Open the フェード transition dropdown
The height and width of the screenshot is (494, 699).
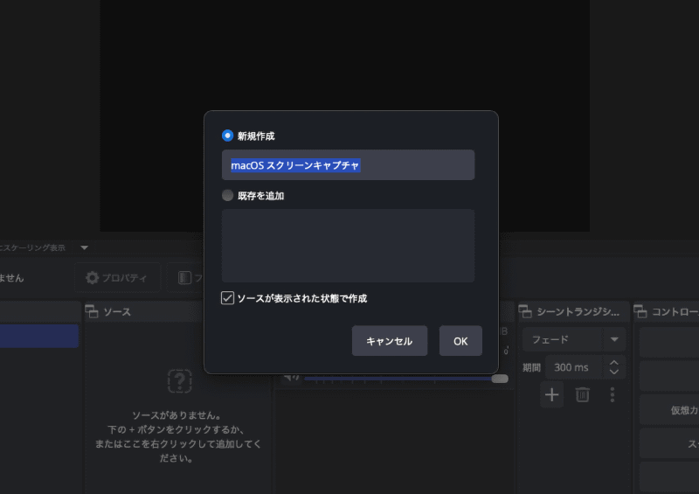coord(574,339)
